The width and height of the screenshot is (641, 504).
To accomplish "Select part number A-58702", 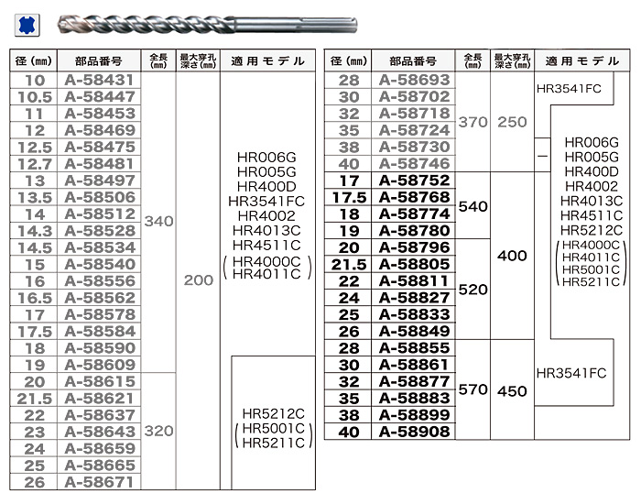I will (x=415, y=97).
